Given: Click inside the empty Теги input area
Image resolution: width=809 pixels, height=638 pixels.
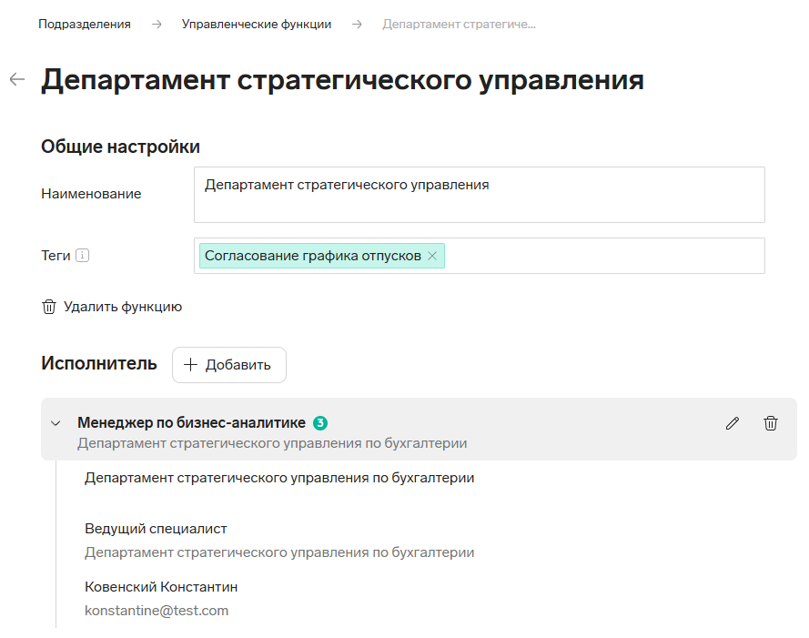Looking at the screenshot, I should tap(603, 256).
